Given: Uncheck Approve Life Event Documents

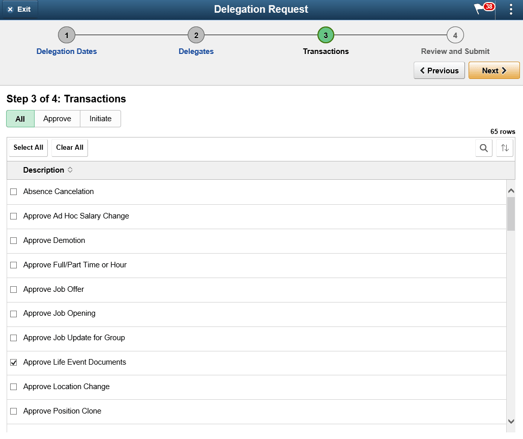Looking at the screenshot, I should click(13, 362).
